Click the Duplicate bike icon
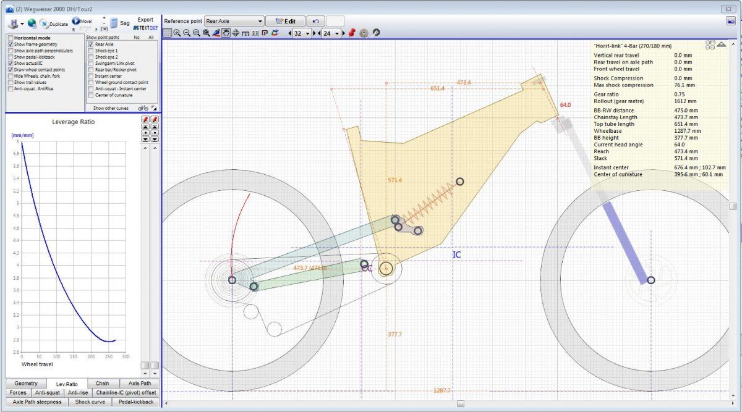Viewport: 742px width, 412px height. point(44,23)
